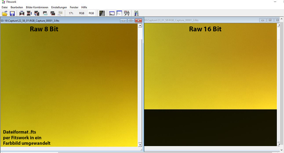The width and height of the screenshot is (284, 153).
Task: Click the Fitswork application icon in the title bar
Action: coord(3,2)
